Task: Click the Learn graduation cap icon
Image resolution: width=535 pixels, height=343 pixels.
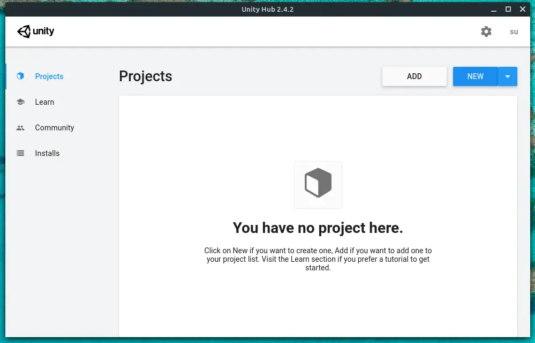Action: click(x=20, y=102)
